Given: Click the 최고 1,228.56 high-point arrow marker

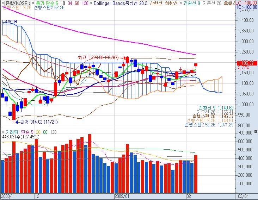Looking at the screenshot, I should (x=123, y=57).
